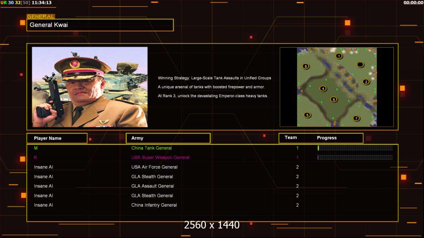Click team number 2 in China Infantry row
Viewport: 424px width, 238px height.
coord(298,205)
